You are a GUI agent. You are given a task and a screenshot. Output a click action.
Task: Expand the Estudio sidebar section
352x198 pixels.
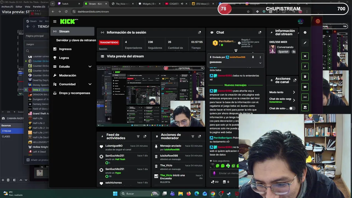tap(90, 67)
